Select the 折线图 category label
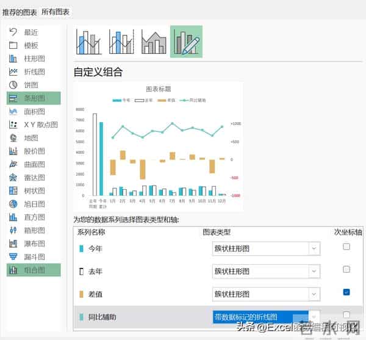The height and width of the screenshot is (340, 366). click(x=35, y=72)
